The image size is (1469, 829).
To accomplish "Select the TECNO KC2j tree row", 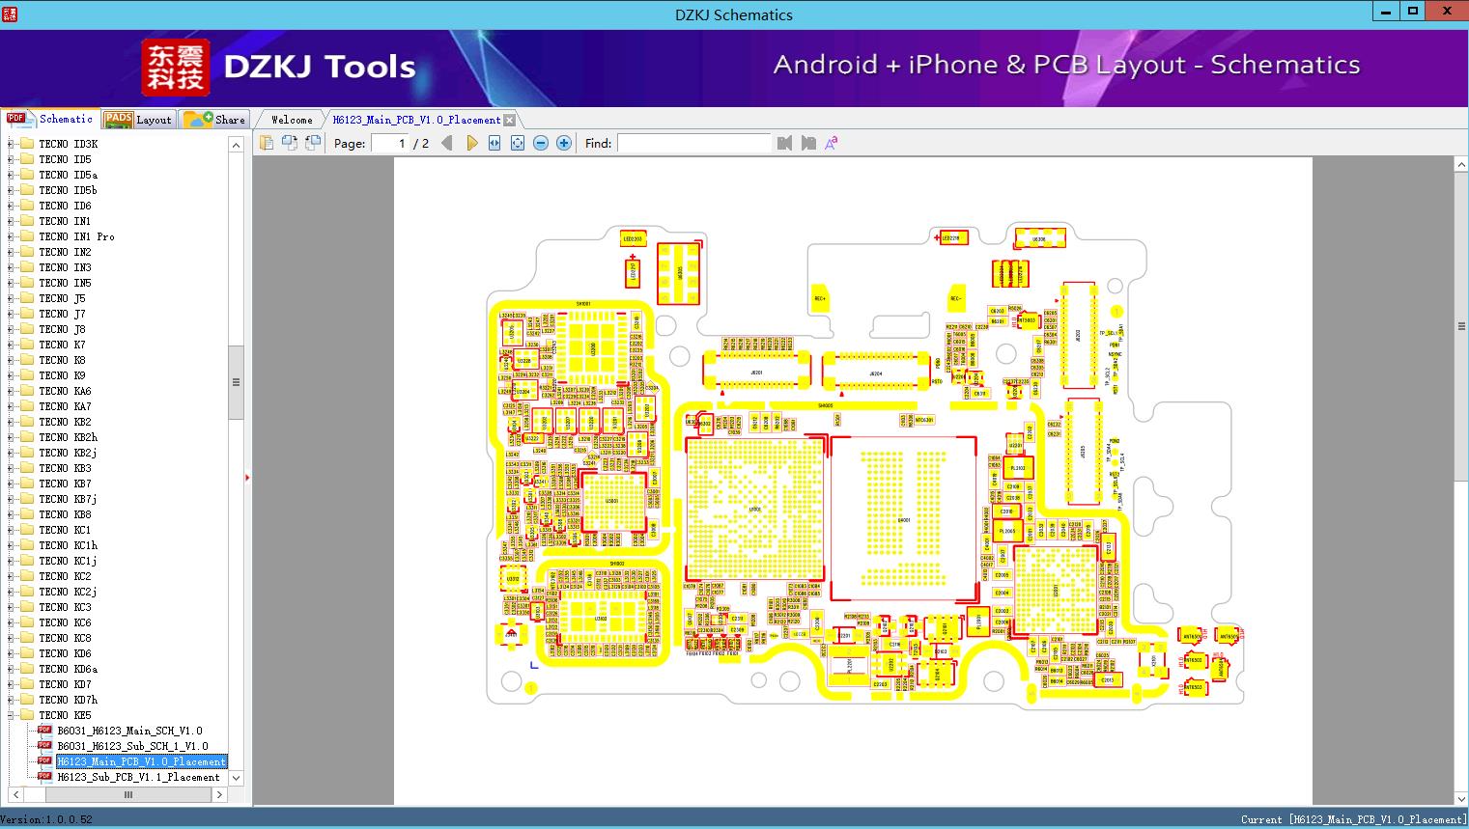I will 68,592.
